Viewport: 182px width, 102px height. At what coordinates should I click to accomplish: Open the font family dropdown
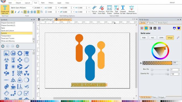coord(33,8)
